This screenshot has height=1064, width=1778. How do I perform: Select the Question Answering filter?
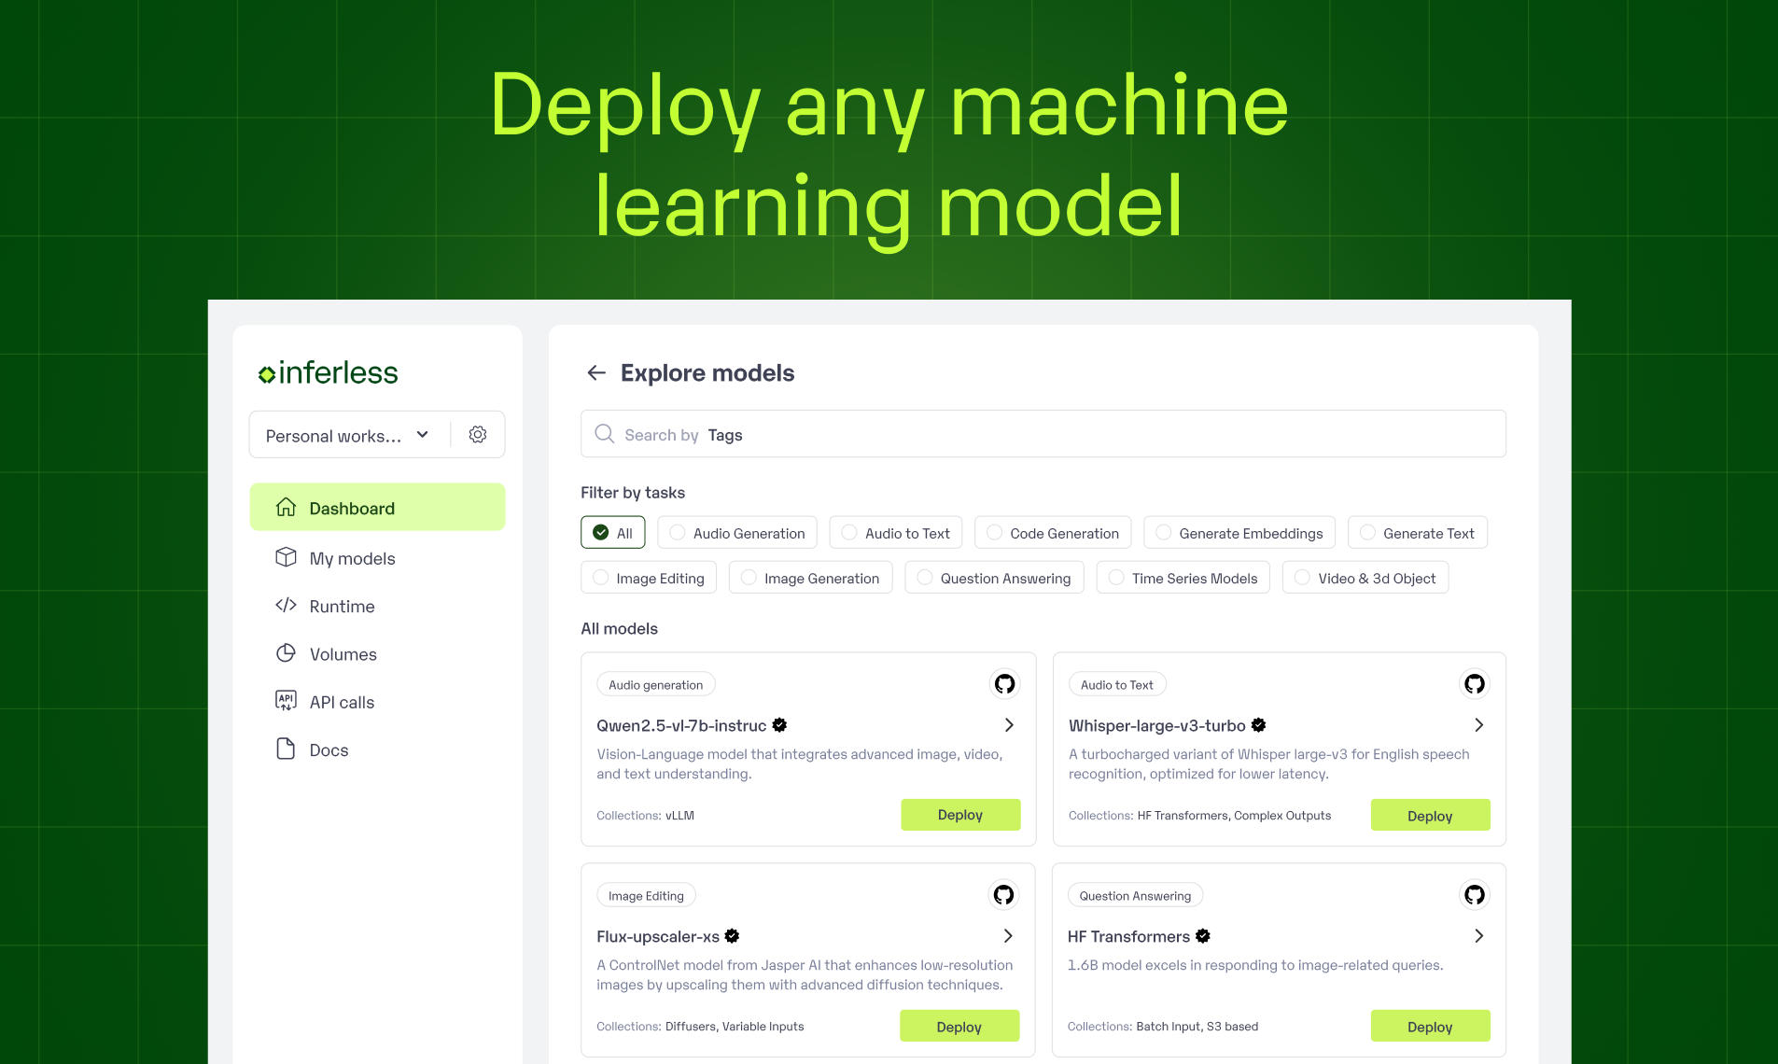pyautogui.click(x=994, y=578)
